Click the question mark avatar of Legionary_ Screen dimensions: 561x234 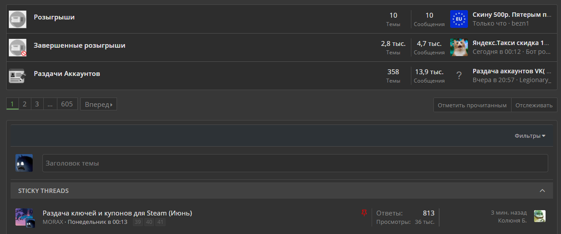[x=459, y=76]
